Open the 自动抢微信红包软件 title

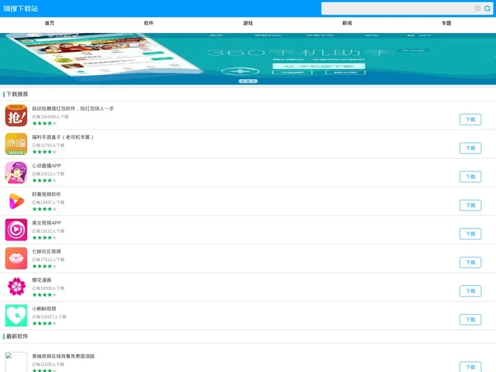[73, 109]
